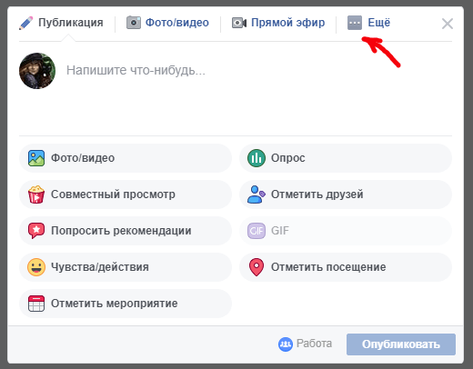This screenshot has width=473, height=369.
Task: Select Попросить рекомендации option
Action: (126, 231)
